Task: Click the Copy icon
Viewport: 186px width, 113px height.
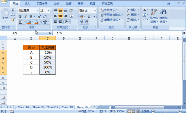Action: tap(13, 15)
